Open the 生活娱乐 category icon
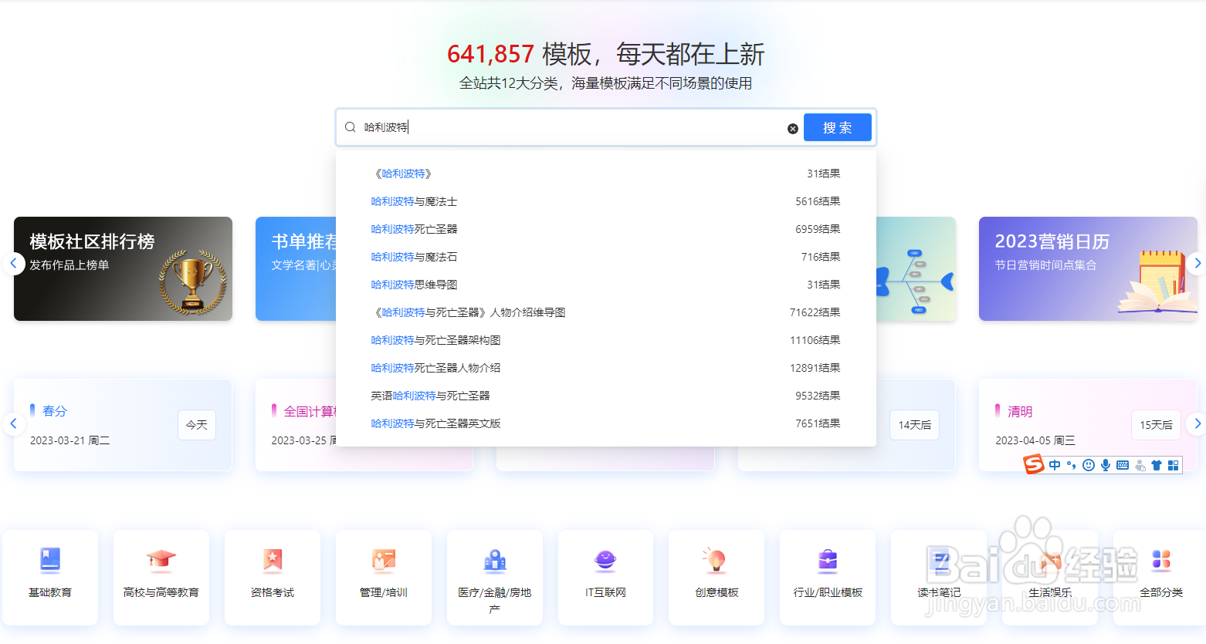The height and width of the screenshot is (644, 1206). tap(1050, 561)
